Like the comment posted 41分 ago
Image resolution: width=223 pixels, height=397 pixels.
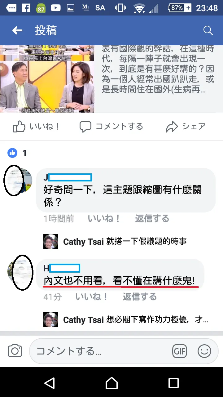[x=92, y=297]
